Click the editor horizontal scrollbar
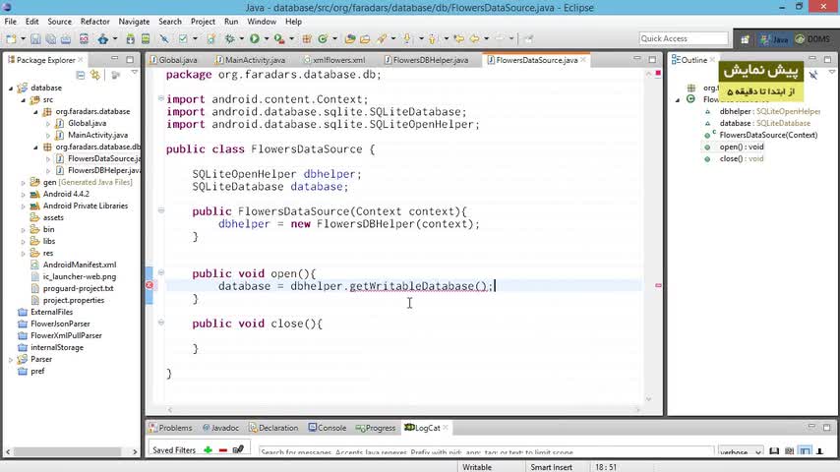 403,410
